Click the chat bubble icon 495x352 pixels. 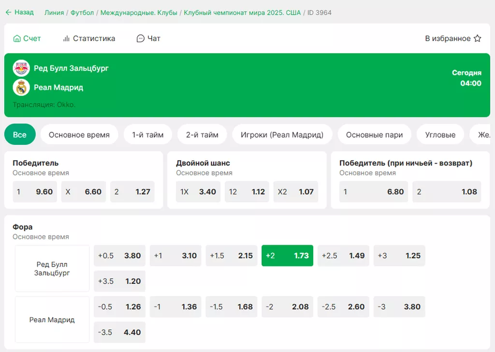click(141, 39)
